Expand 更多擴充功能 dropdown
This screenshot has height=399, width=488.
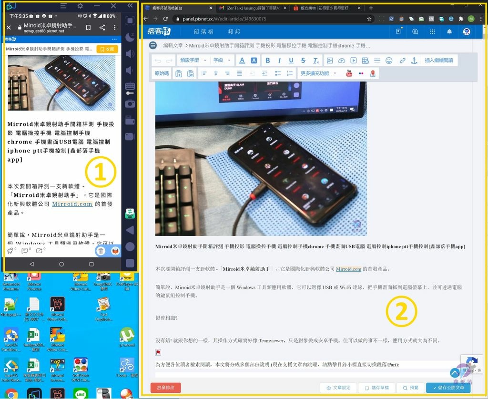pyautogui.click(x=318, y=73)
